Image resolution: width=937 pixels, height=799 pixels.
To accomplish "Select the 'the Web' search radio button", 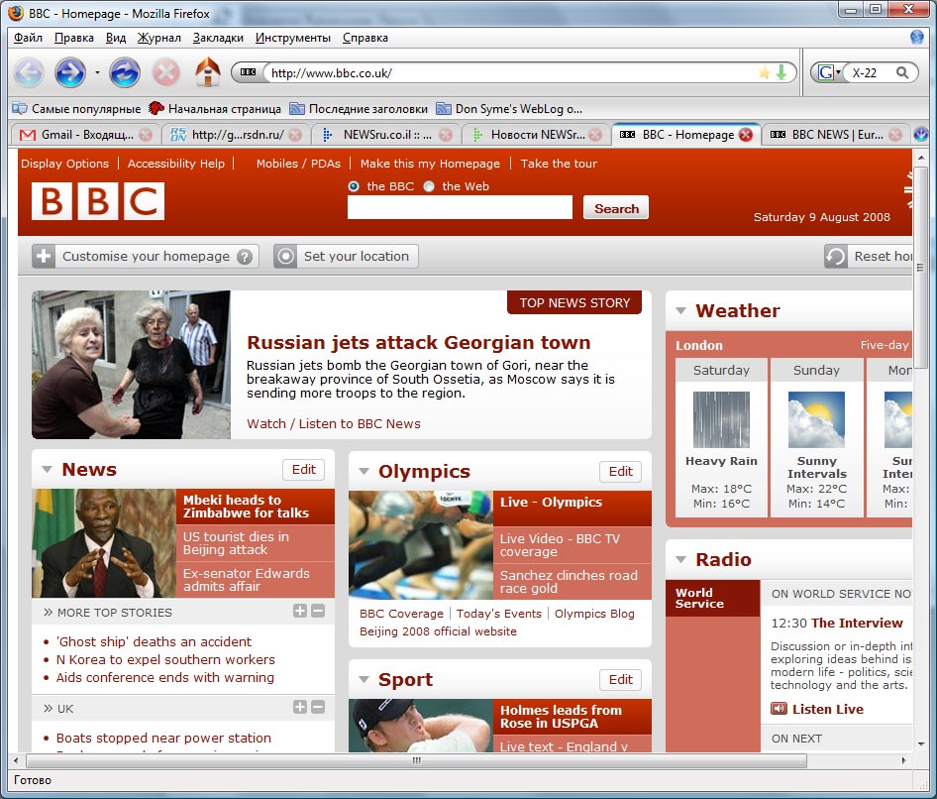I will pos(429,186).
